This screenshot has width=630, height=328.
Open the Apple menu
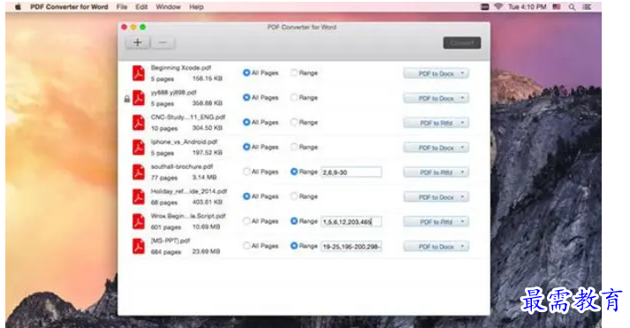18,7
